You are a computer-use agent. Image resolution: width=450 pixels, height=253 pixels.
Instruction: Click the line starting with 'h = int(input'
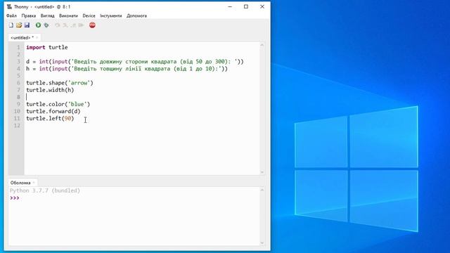(x=127, y=69)
